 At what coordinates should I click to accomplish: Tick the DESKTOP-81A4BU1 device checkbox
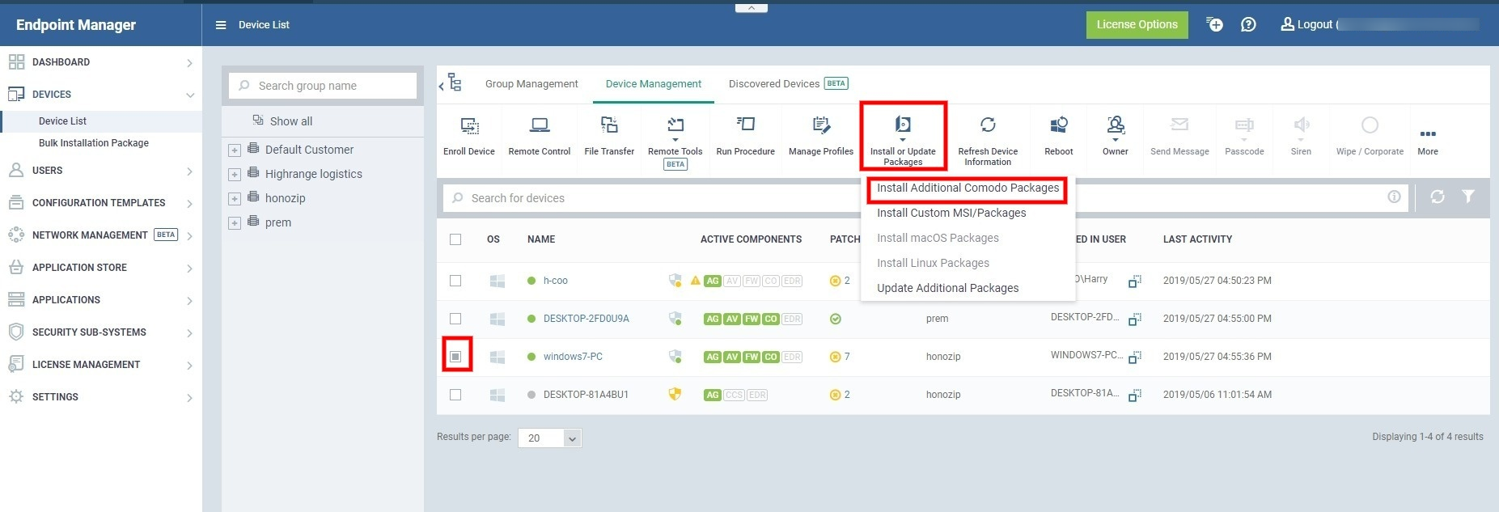pos(455,395)
